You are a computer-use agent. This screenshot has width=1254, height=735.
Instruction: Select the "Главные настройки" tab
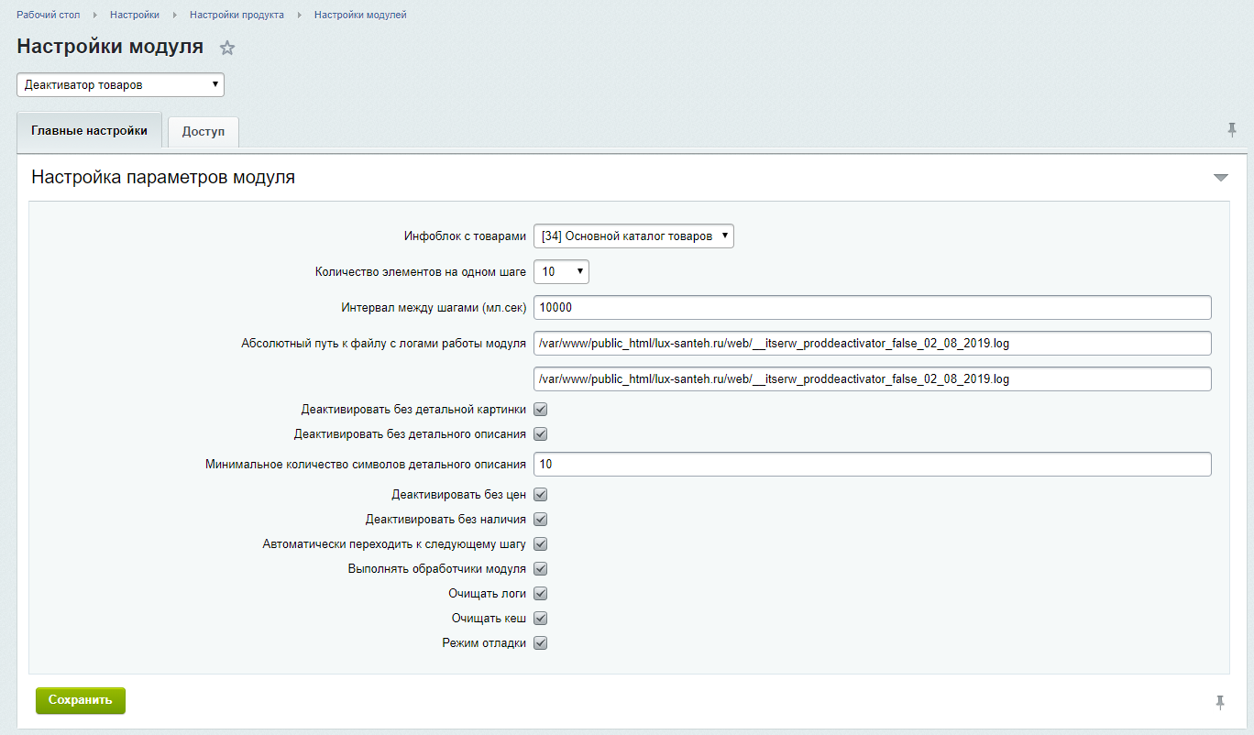click(x=89, y=131)
